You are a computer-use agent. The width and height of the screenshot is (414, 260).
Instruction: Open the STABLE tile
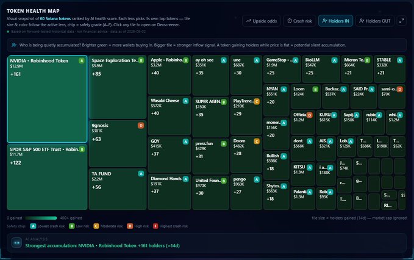(x=390, y=69)
